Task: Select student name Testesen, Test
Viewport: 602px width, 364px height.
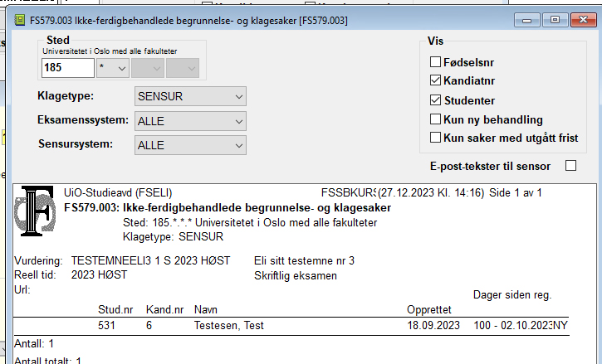Action: point(229,326)
